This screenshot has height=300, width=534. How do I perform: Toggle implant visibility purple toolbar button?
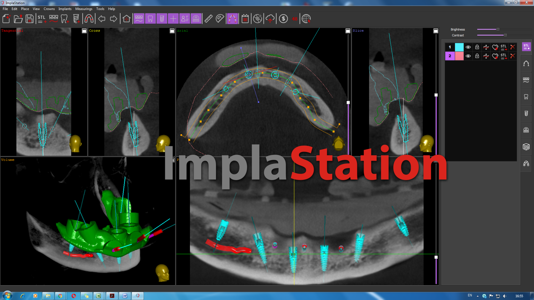click(162, 19)
